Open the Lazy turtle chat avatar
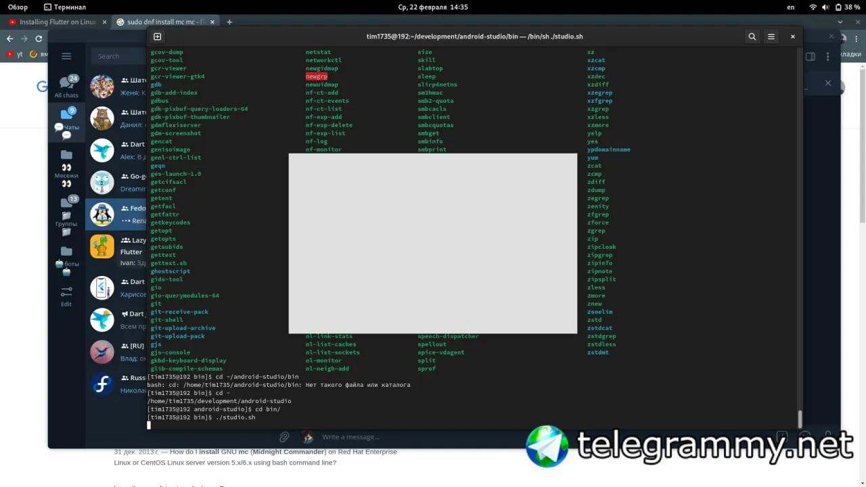This screenshot has height=487, width=866. pos(102,246)
